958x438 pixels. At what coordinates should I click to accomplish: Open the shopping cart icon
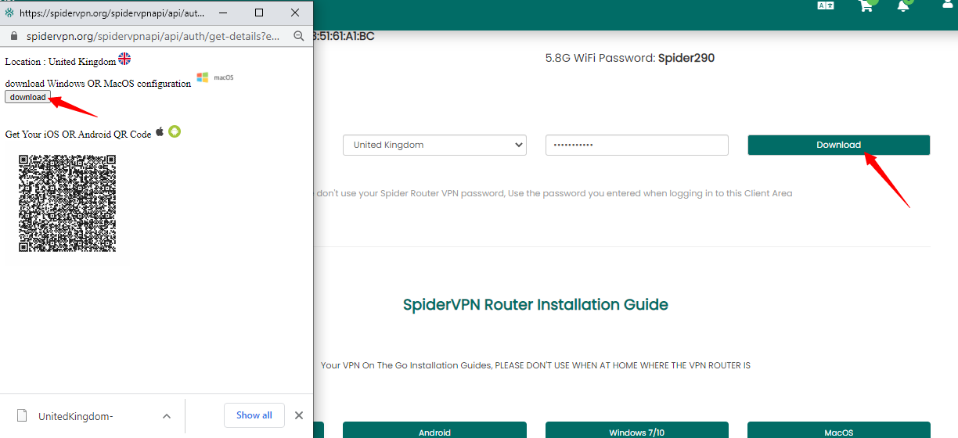[x=866, y=5]
